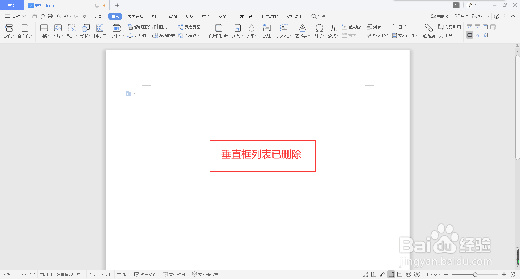Insert a page break with 分页
The image size is (520, 279).
9,31
